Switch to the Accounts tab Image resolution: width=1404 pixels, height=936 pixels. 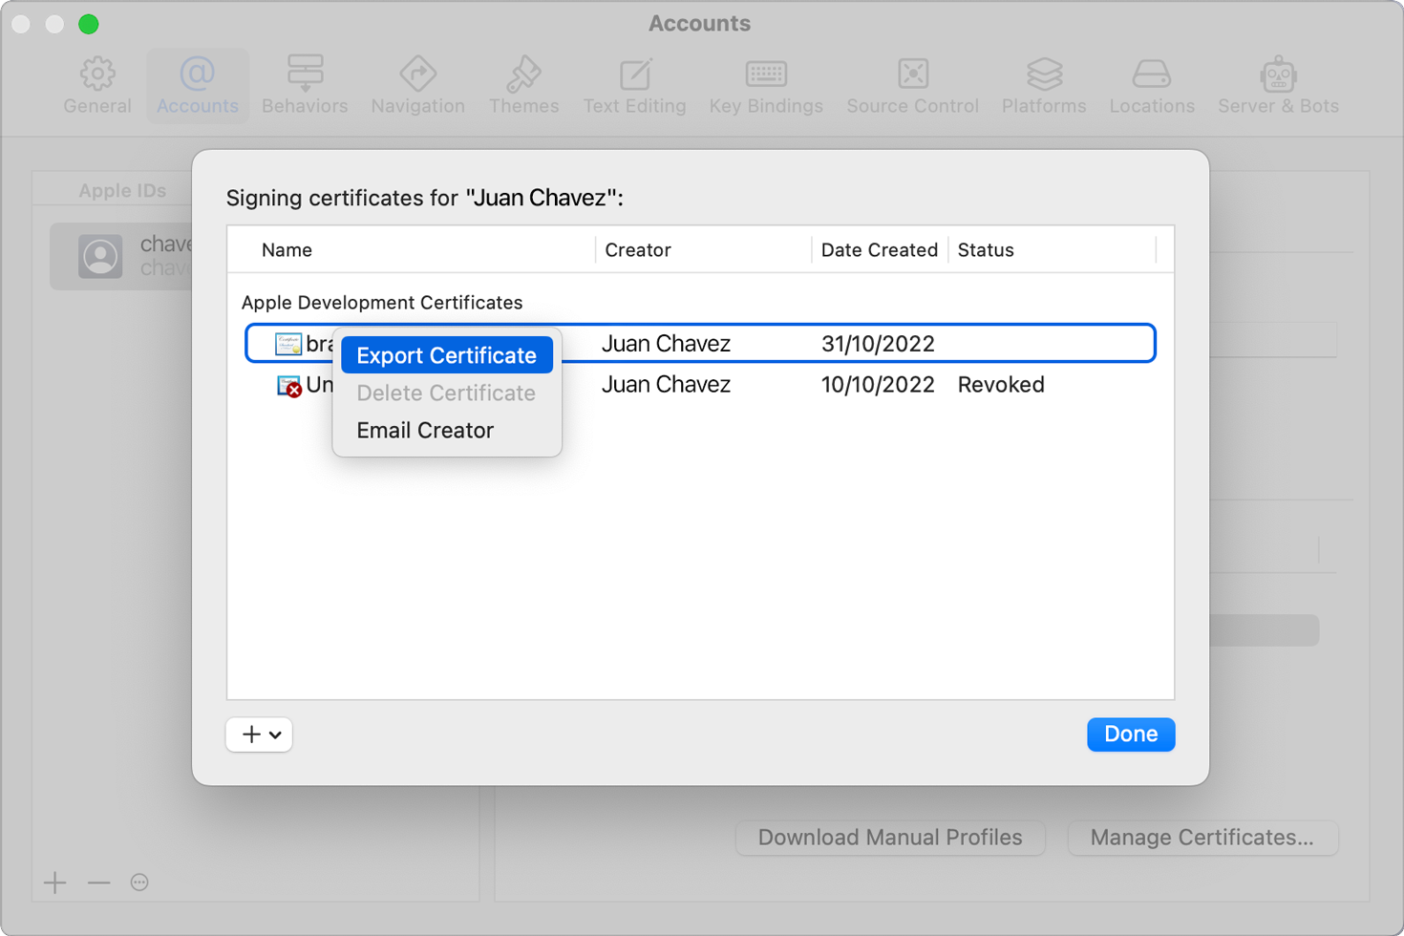(197, 84)
